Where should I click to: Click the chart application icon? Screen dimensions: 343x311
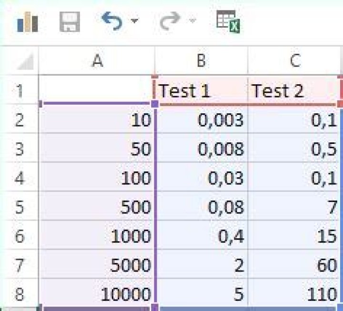[28, 22]
